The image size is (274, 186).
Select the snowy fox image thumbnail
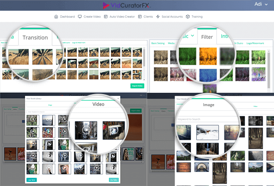(x=207, y=132)
